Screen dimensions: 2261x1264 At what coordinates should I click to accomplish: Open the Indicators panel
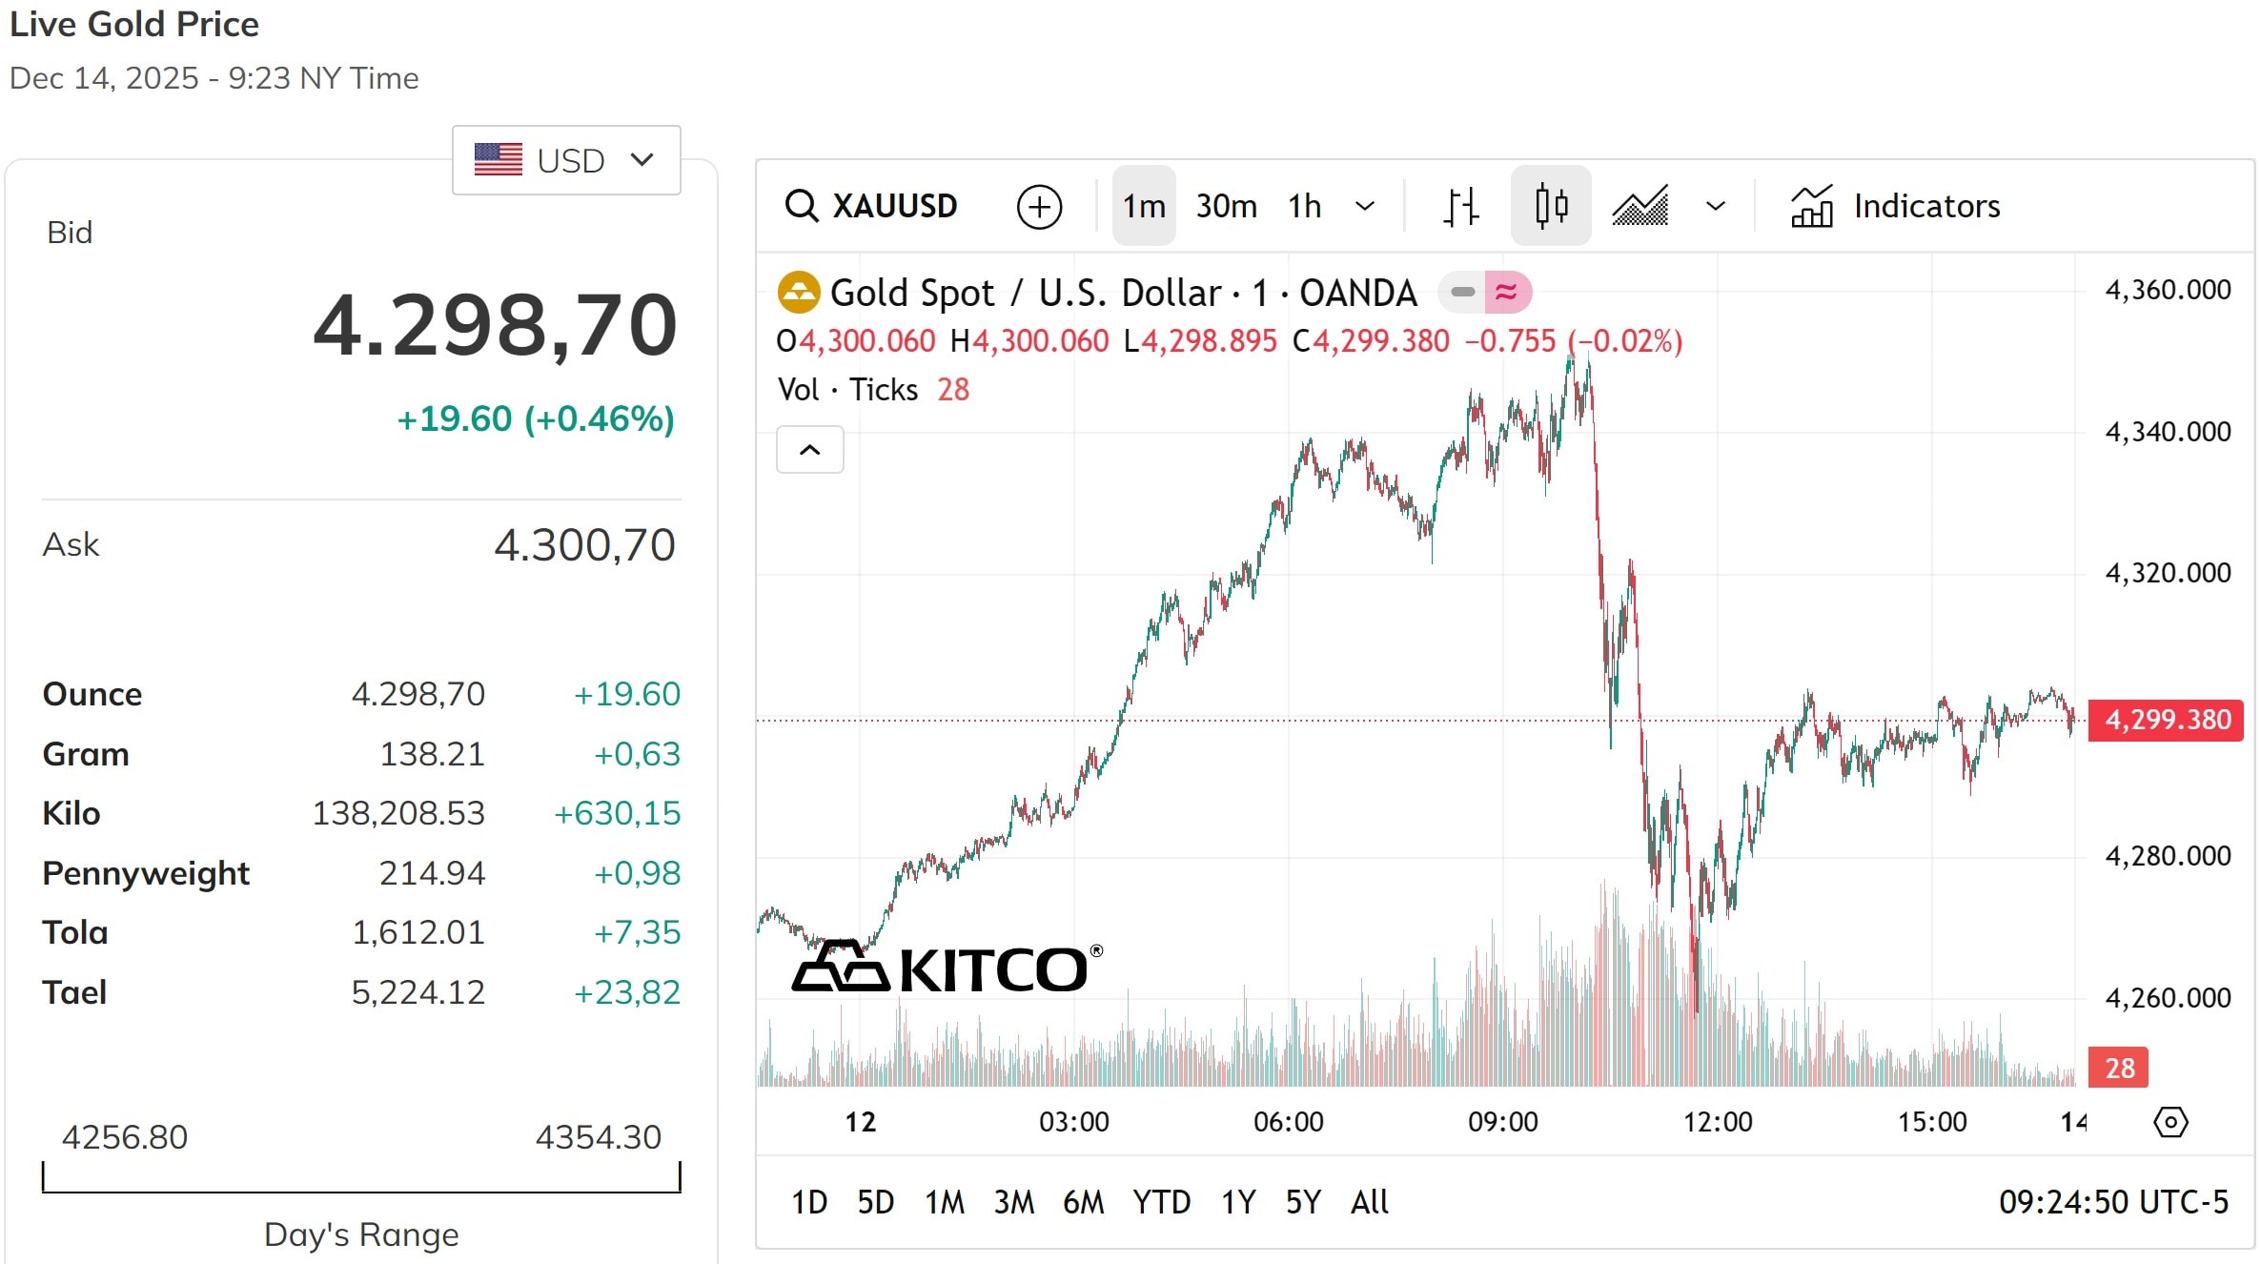point(1895,206)
